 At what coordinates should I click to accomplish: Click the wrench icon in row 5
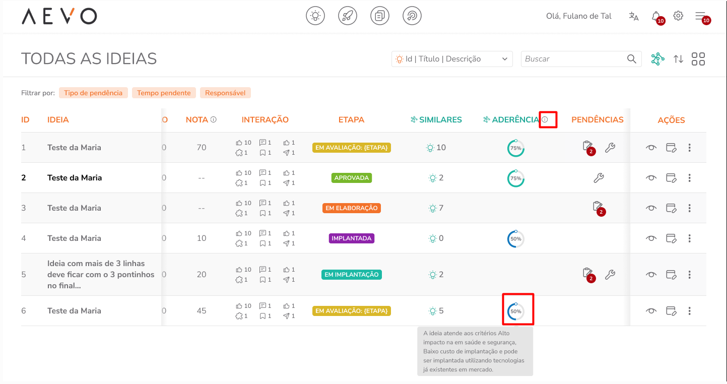click(x=610, y=275)
